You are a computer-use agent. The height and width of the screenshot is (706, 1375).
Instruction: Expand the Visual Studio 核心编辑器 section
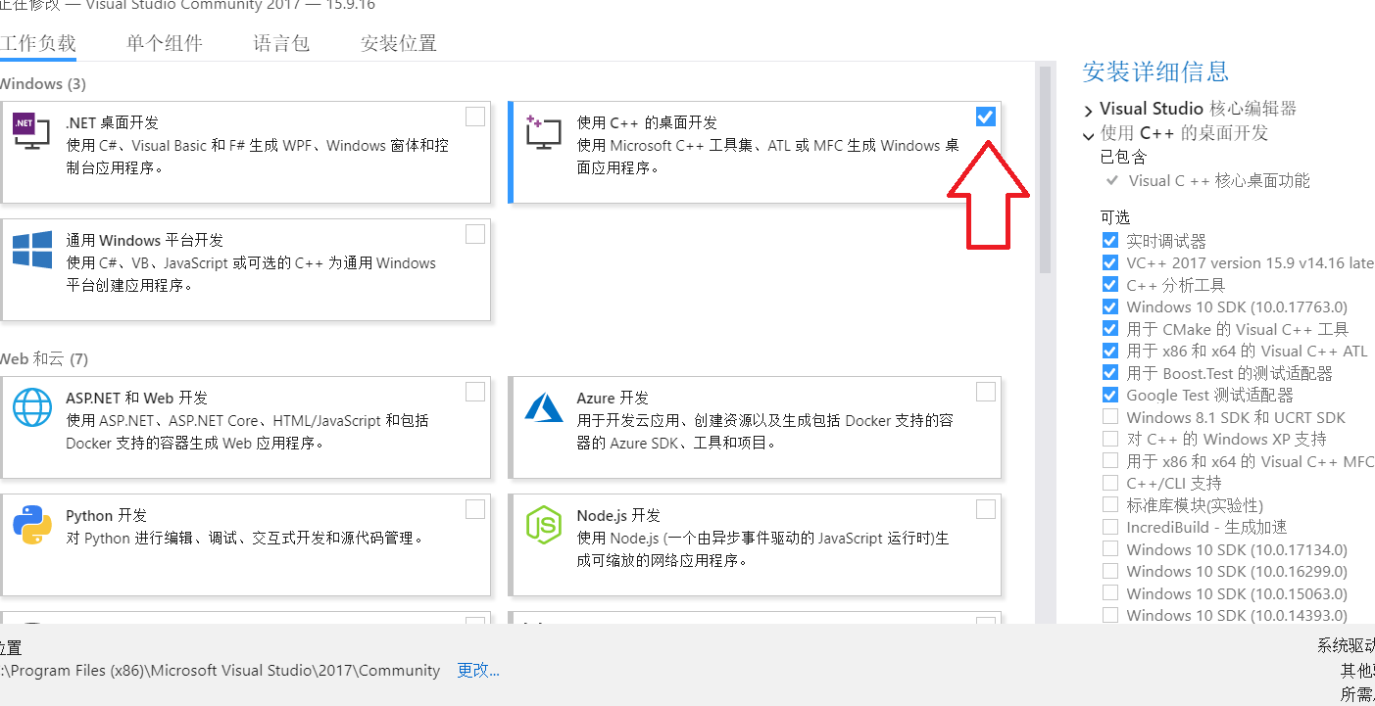1089,110
